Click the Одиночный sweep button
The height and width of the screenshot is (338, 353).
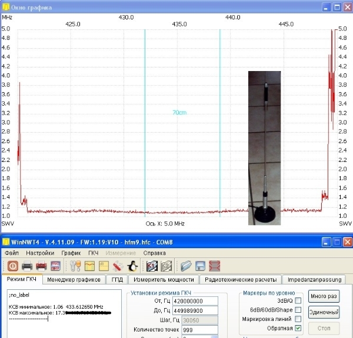(x=324, y=312)
